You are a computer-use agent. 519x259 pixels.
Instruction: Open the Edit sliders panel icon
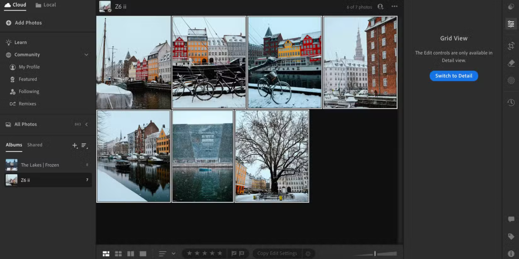tap(511, 24)
